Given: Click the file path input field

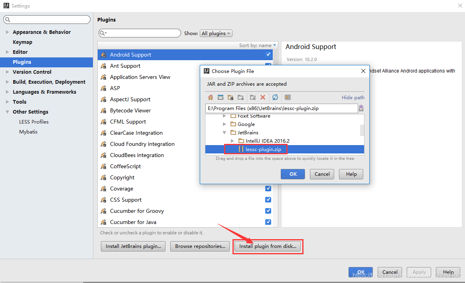Looking at the screenshot, I should click(282, 108).
